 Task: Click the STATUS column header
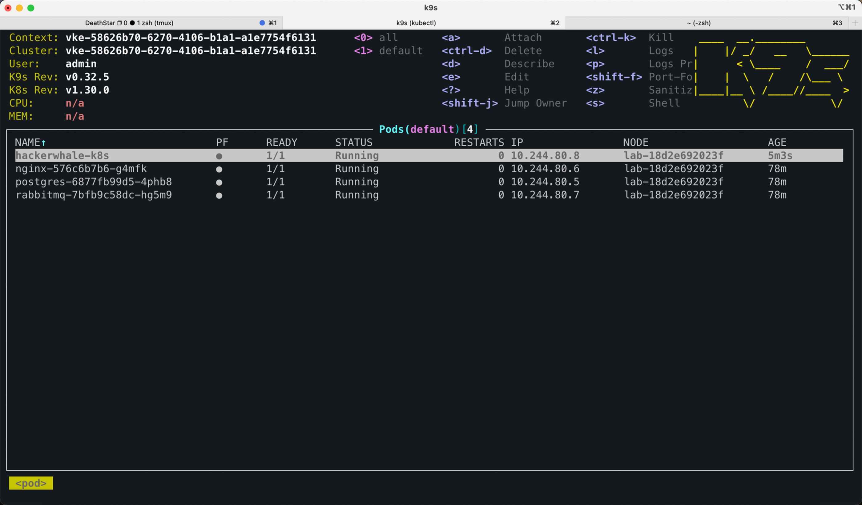353,142
